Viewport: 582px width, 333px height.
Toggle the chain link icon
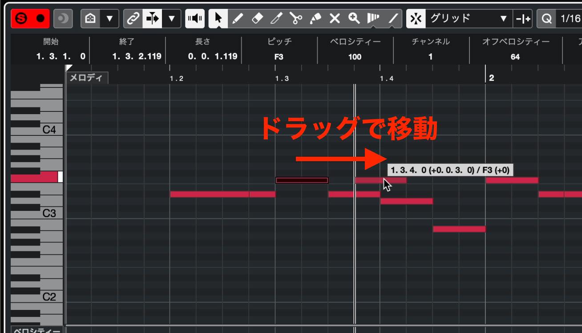point(133,19)
